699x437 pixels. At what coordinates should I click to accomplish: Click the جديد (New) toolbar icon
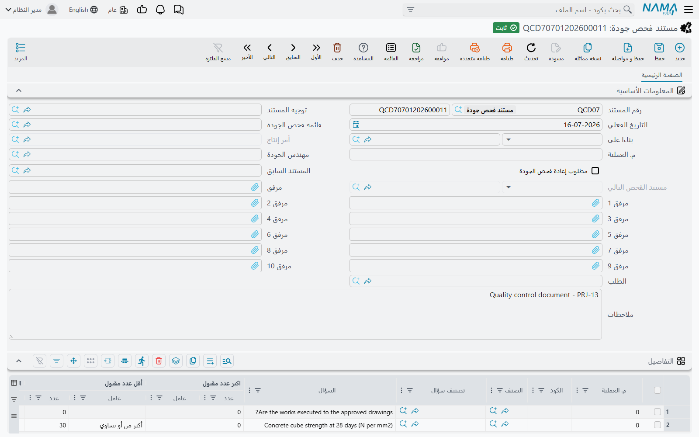680,48
